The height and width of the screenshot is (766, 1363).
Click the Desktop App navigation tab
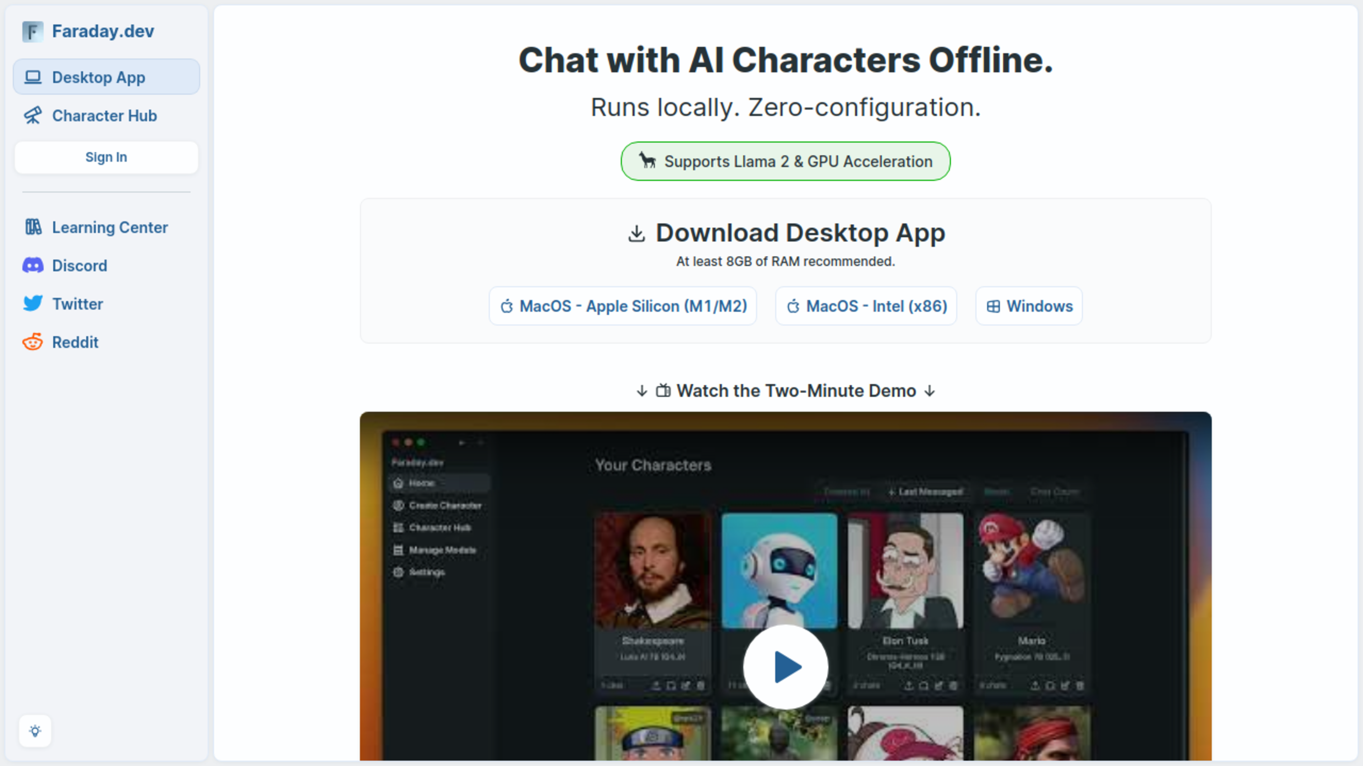pos(106,77)
